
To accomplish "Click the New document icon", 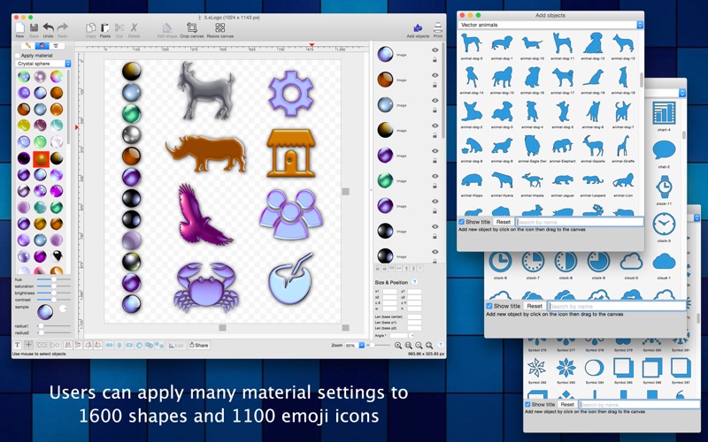I will click(19, 28).
